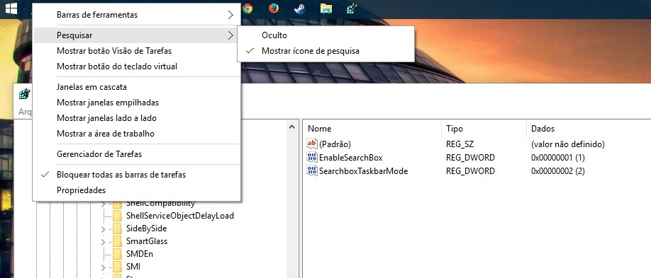Select the (Padrão) string value icon

point(312,144)
